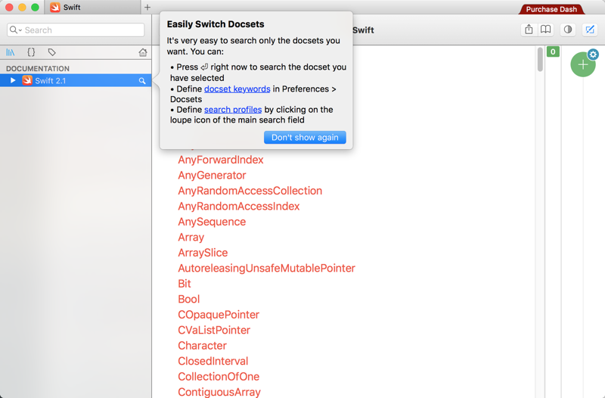Viewport: 605px width, 398px height.
Task: Focus the Search input field
Action: click(x=76, y=30)
